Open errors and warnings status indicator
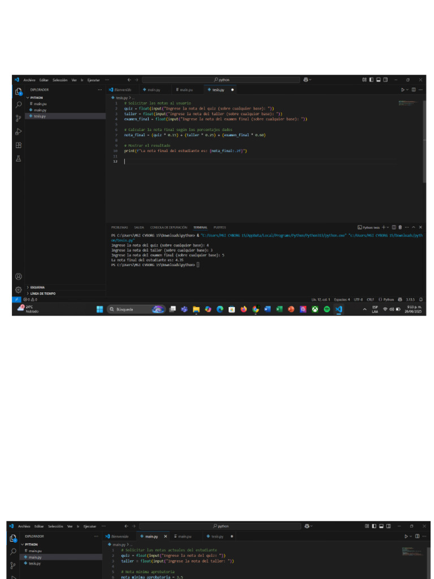Viewport: 434px width, 579px height. point(31,300)
